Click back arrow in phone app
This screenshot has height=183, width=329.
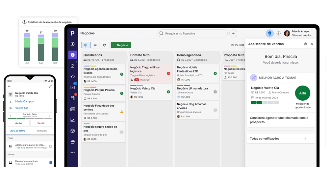9,86
